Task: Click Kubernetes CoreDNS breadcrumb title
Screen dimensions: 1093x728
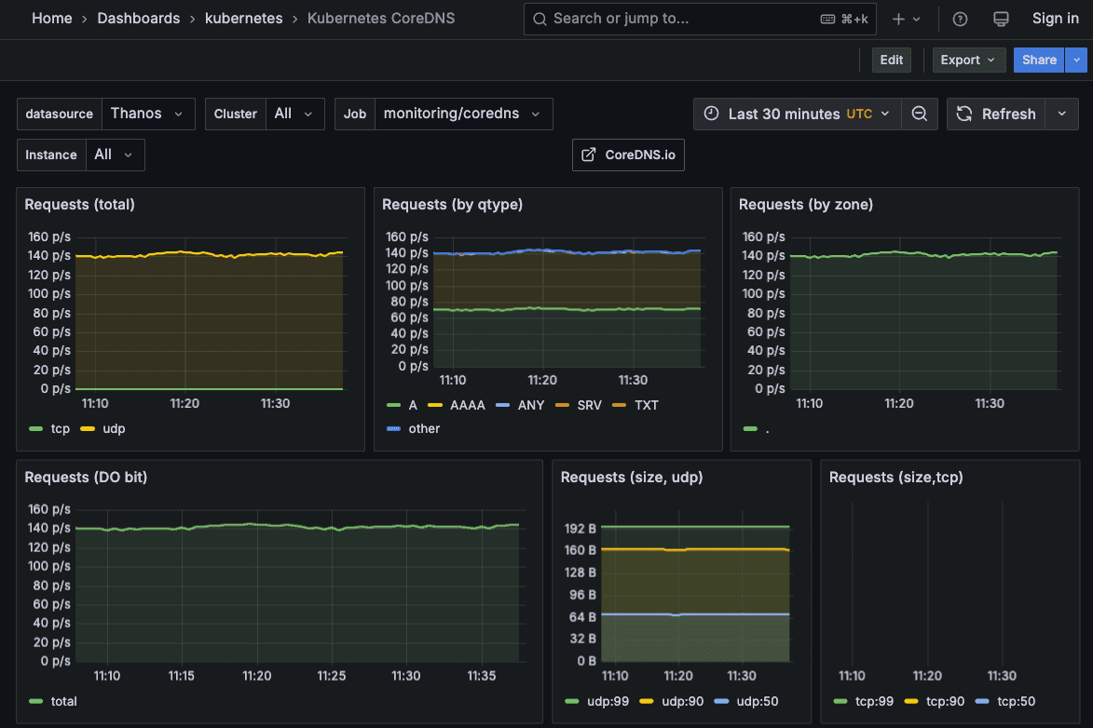Action: (380, 19)
